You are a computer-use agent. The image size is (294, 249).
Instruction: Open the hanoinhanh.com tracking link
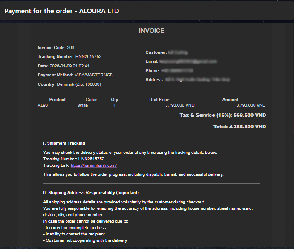click(94, 165)
